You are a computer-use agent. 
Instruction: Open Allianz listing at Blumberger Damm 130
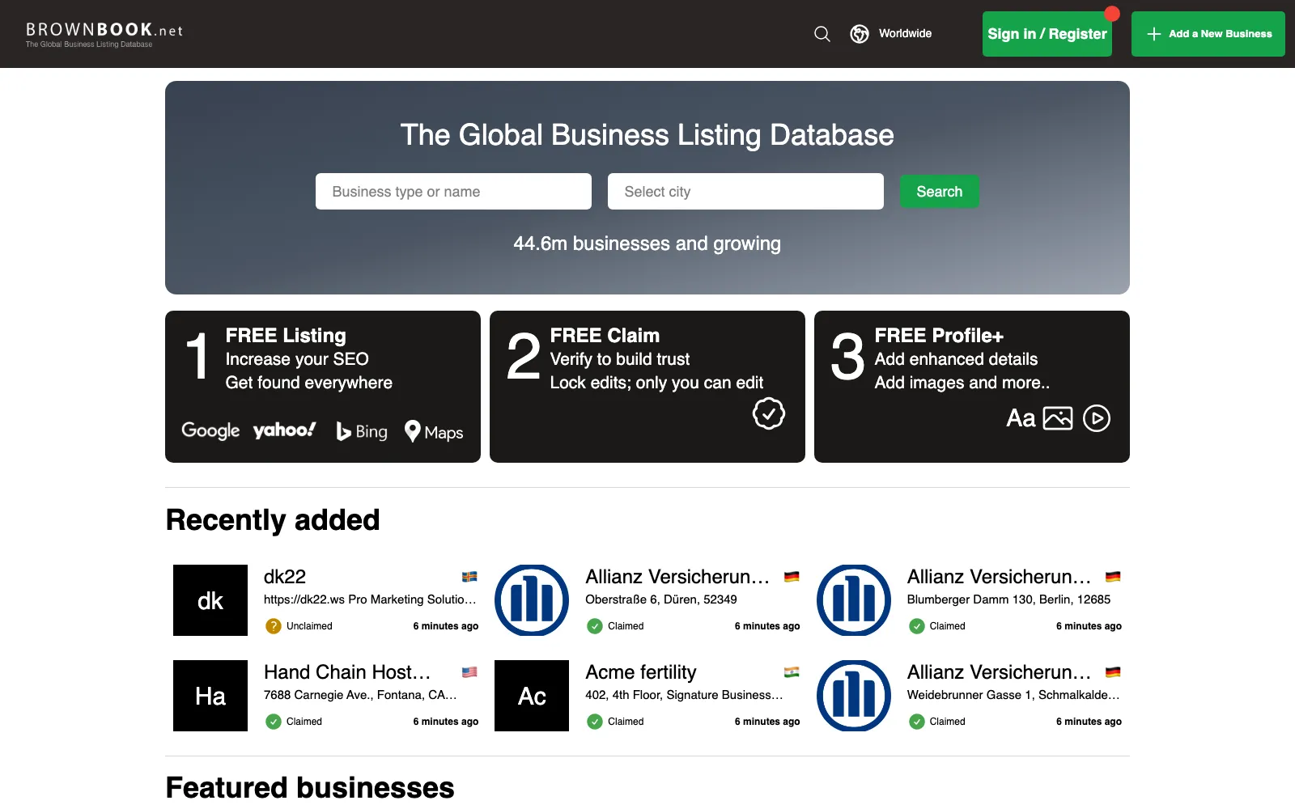pyautogui.click(x=1000, y=577)
